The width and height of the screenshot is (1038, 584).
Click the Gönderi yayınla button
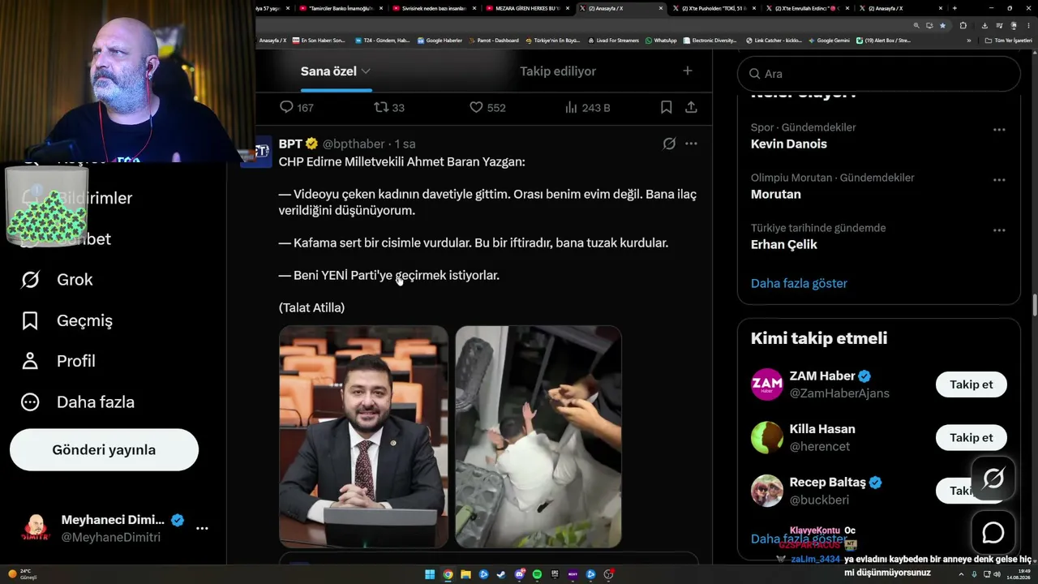[104, 450]
